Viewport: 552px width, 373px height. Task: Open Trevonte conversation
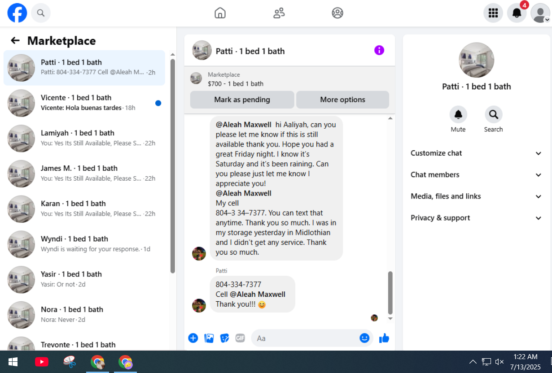pyautogui.click(x=84, y=343)
